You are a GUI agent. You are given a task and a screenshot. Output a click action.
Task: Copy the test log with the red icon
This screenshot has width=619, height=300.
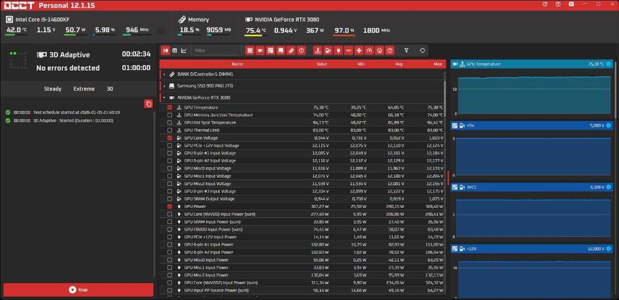[149, 104]
